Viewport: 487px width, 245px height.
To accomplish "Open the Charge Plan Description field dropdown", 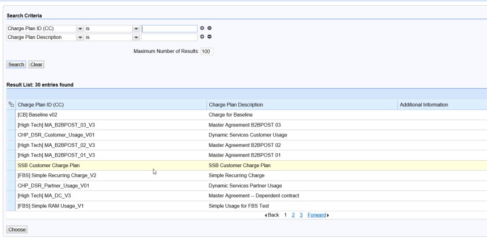I will tap(80, 37).
